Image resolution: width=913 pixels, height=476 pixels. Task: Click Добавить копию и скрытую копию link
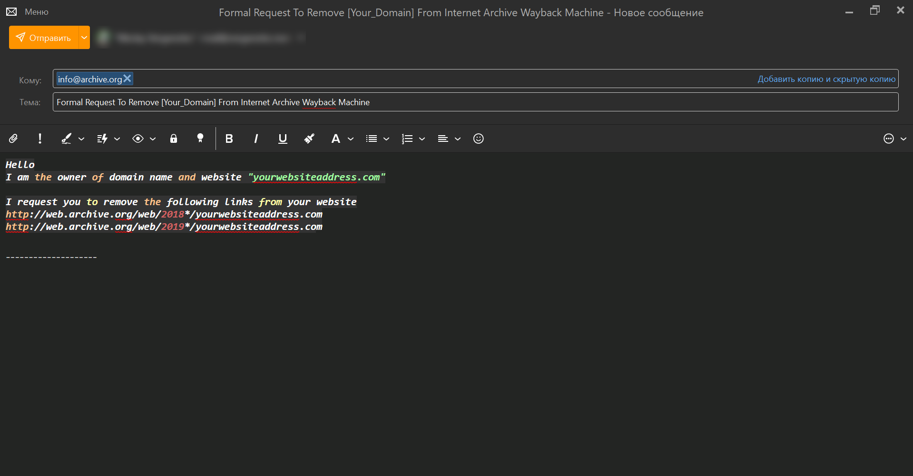pos(826,79)
